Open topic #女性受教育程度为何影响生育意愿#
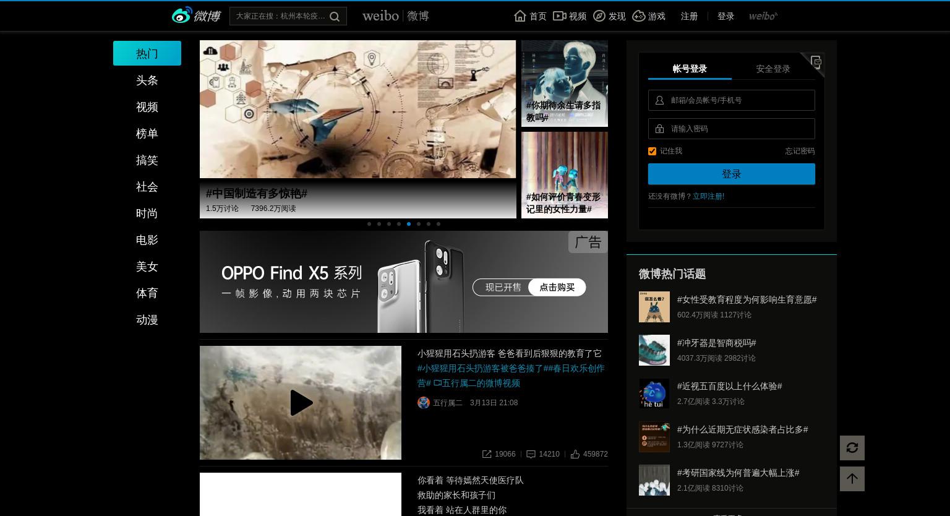 click(747, 299)
